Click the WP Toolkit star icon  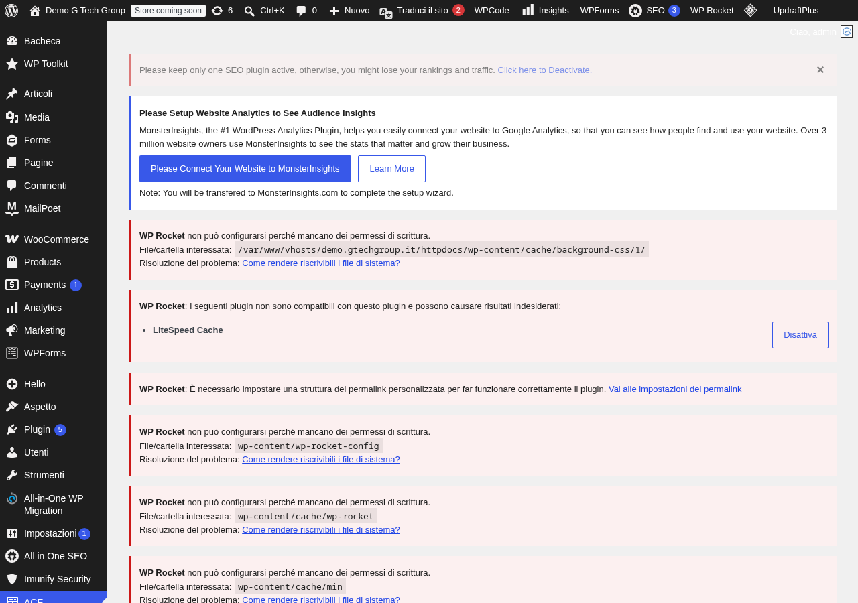tap(12, 64)
